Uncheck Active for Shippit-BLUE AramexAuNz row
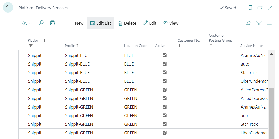Viewport: 279px width, 139px height. pyautogui.click(x=165, y=55)
